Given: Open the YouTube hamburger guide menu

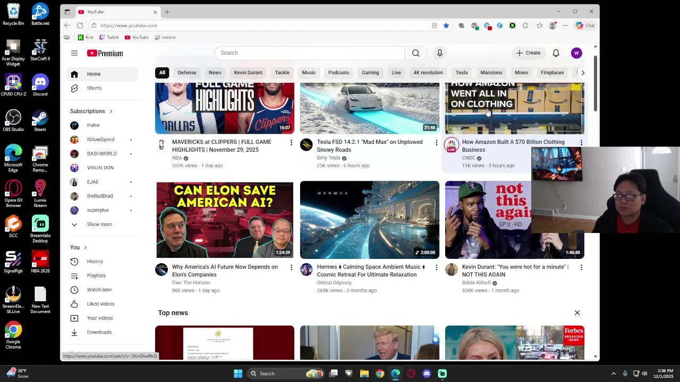Looking at the screenshot, I should (x=74, y=53).
